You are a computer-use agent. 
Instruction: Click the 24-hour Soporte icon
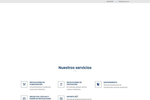pos(61,98)
